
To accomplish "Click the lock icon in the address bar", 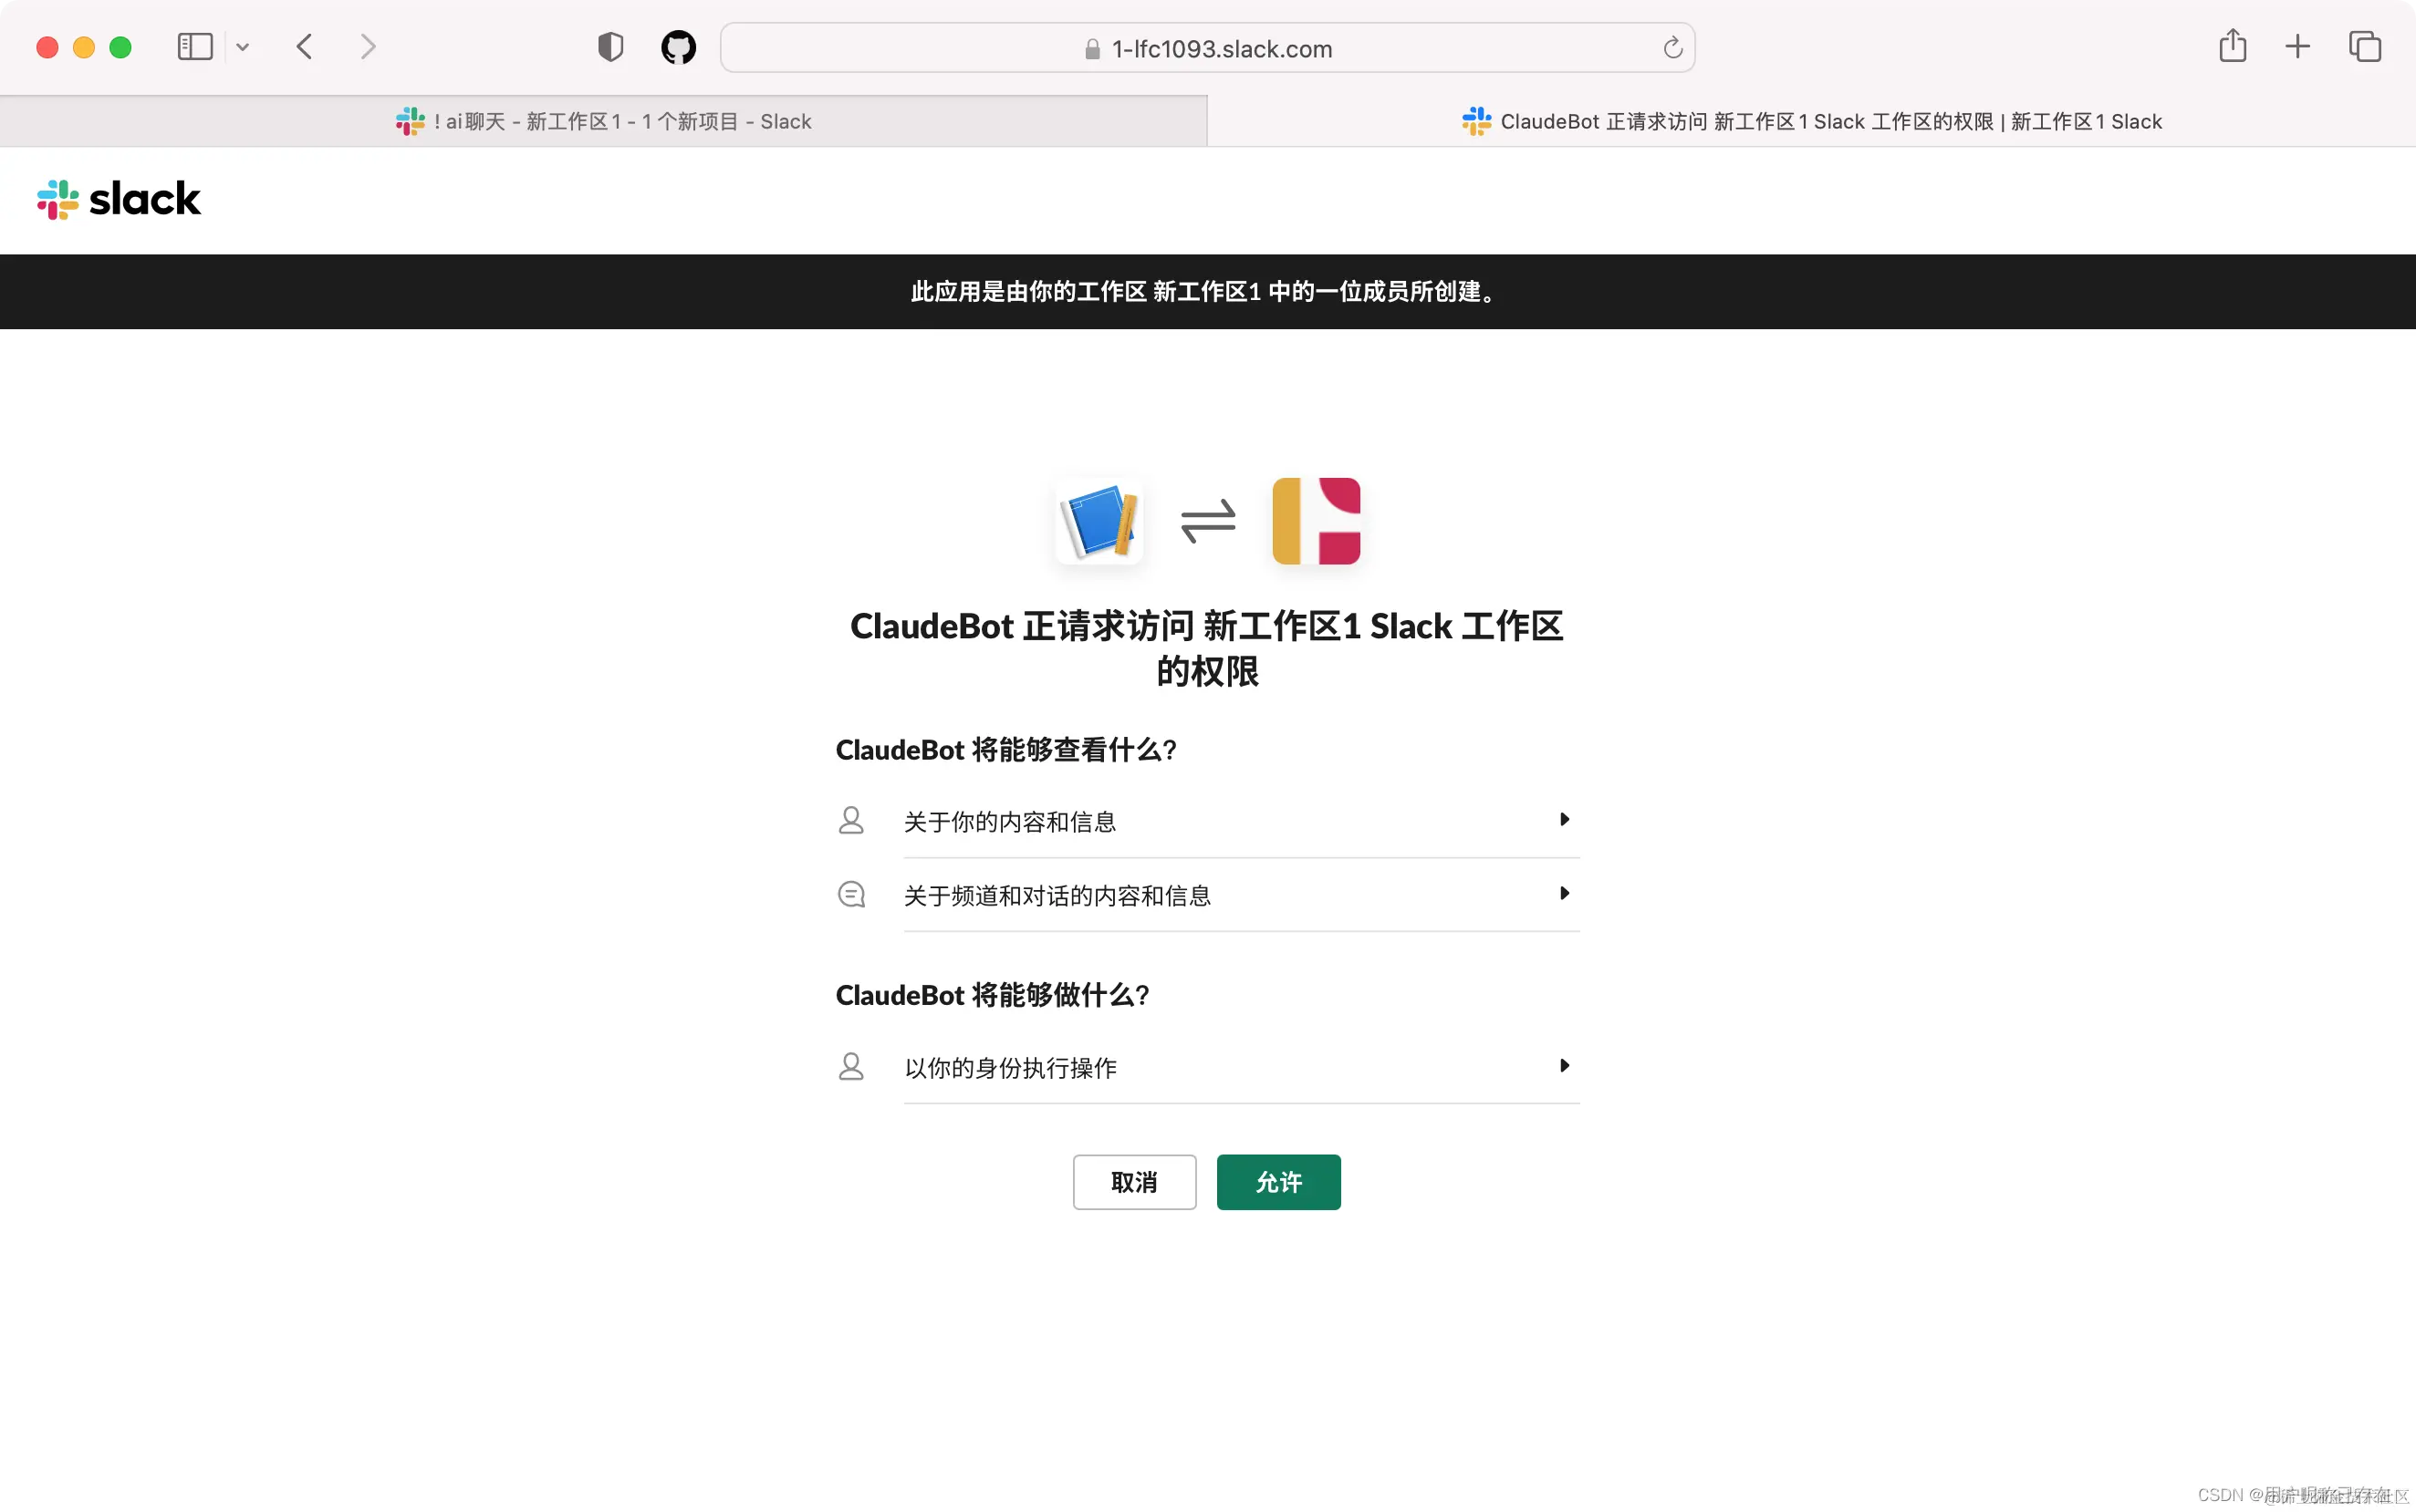I will click(1092, 49).
